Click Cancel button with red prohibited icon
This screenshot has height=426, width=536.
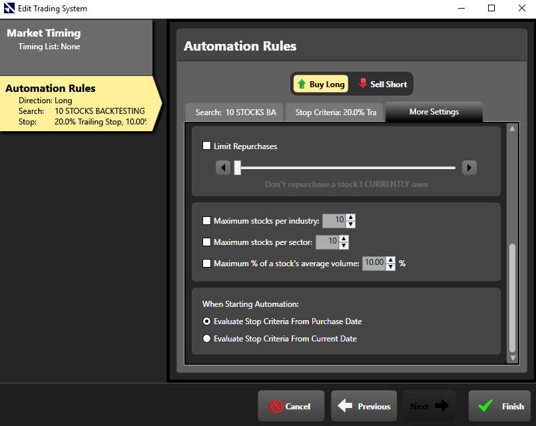coord(290,406)
